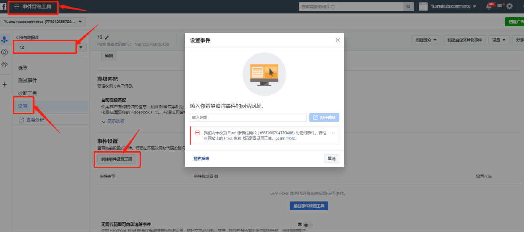This screenshot has height=232, width=524.
Task: Click the three-dot menu on error message
Action: (333, 133)
